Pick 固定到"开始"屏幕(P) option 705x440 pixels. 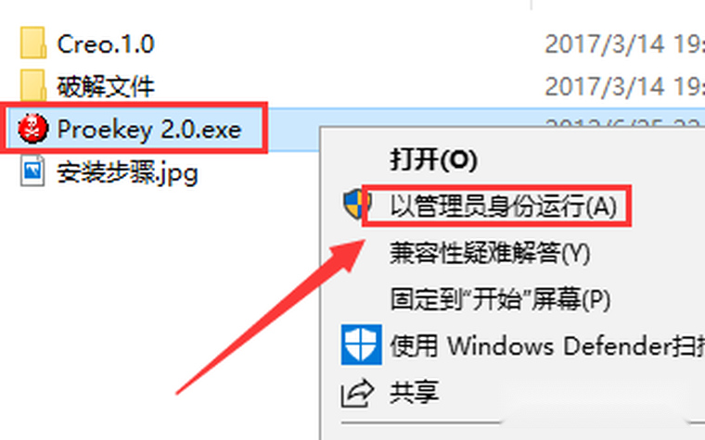[x=500, y=299]
